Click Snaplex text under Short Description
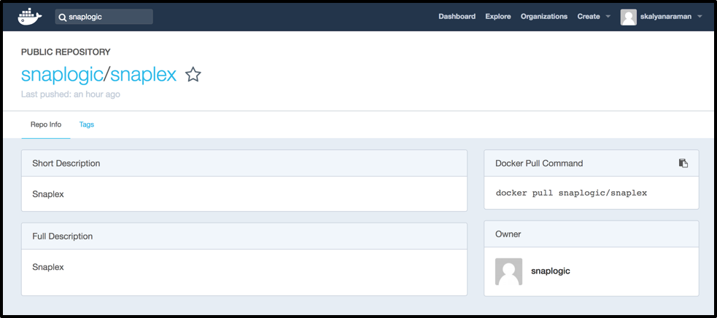Image resolution: width=717 pixels, height=318 pixels. [x=48, y=194]
